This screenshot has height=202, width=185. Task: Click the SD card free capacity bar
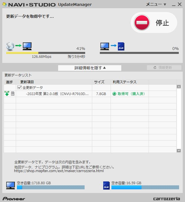145,187
